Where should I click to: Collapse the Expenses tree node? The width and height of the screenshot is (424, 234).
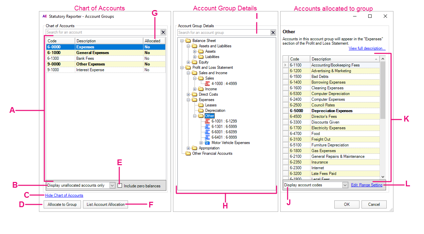coord(188,100)
